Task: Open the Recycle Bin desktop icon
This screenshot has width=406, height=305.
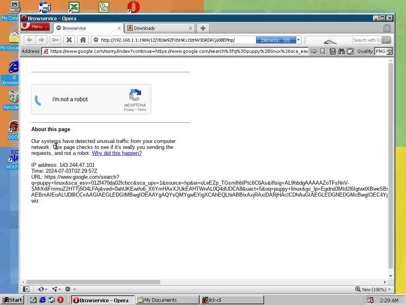Action: tap(12, 100)
